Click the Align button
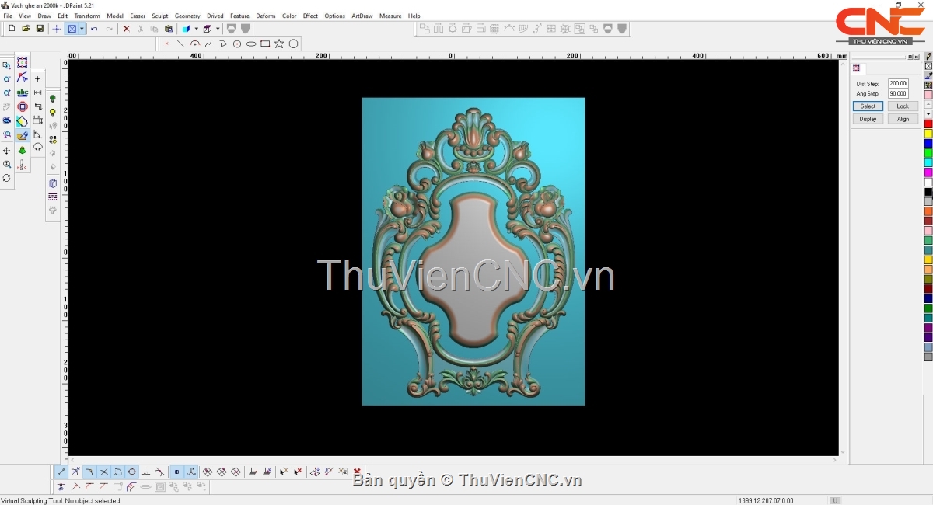Image resolution: width=933 pixels, height=505 pixels. [x=903, y=119]
